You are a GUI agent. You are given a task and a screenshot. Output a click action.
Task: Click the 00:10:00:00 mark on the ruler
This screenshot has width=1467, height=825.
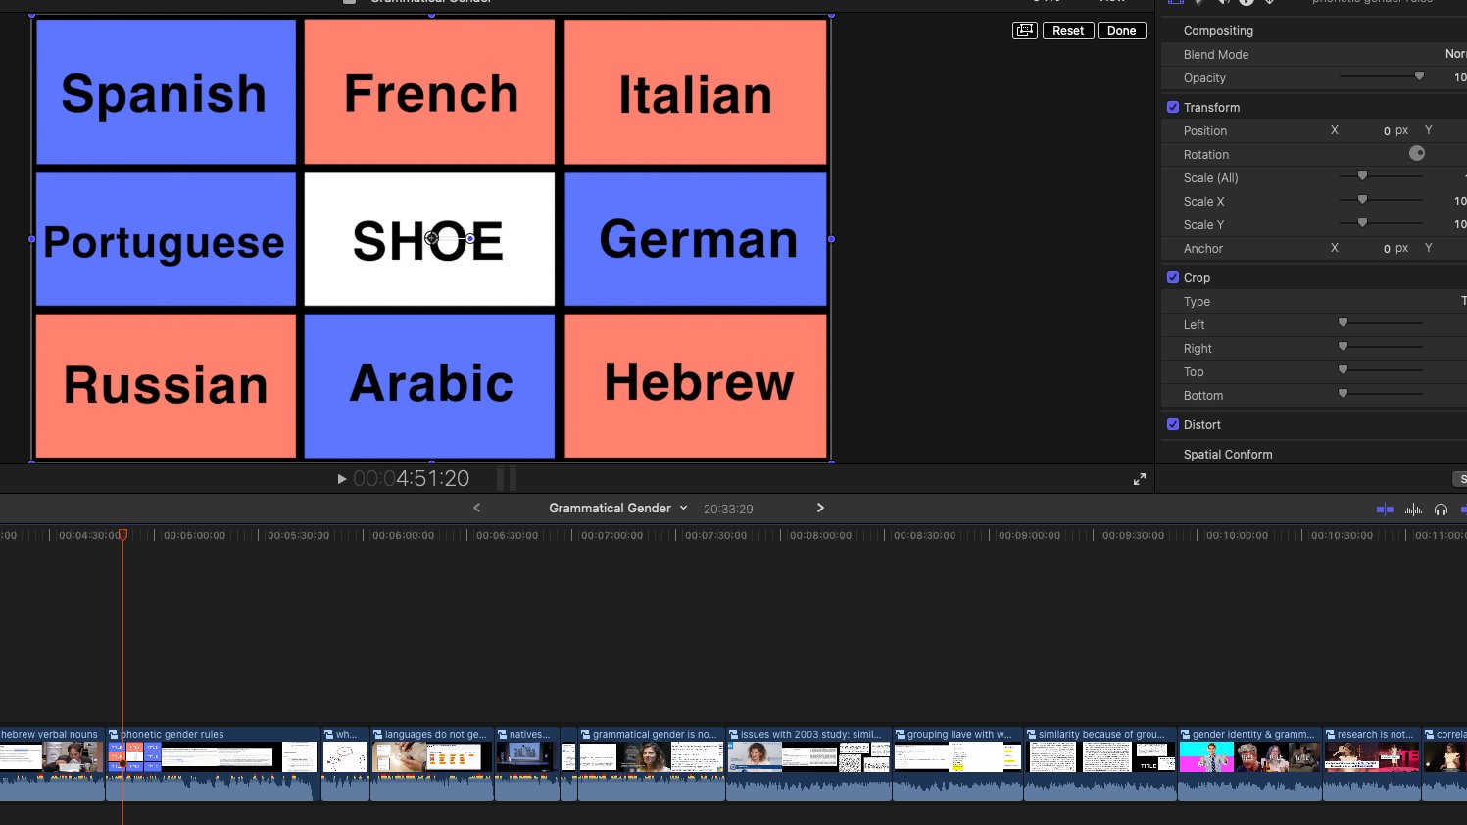[1237, 535]
